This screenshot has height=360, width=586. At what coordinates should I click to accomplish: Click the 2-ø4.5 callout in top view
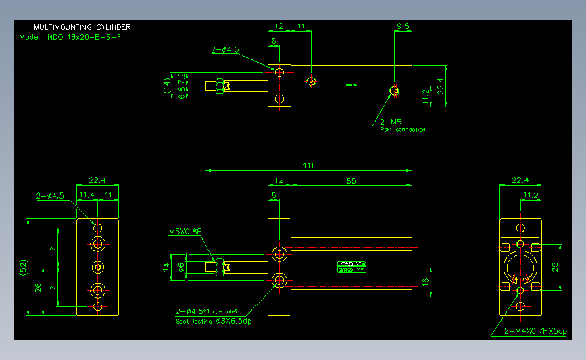225,50
